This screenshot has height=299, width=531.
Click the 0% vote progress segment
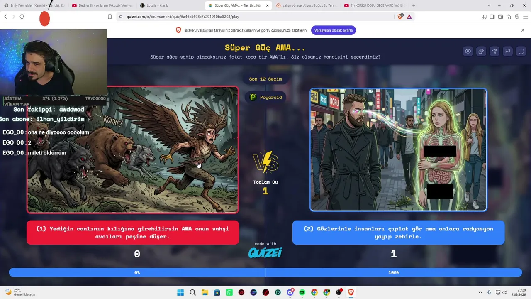tap(137, 272)
